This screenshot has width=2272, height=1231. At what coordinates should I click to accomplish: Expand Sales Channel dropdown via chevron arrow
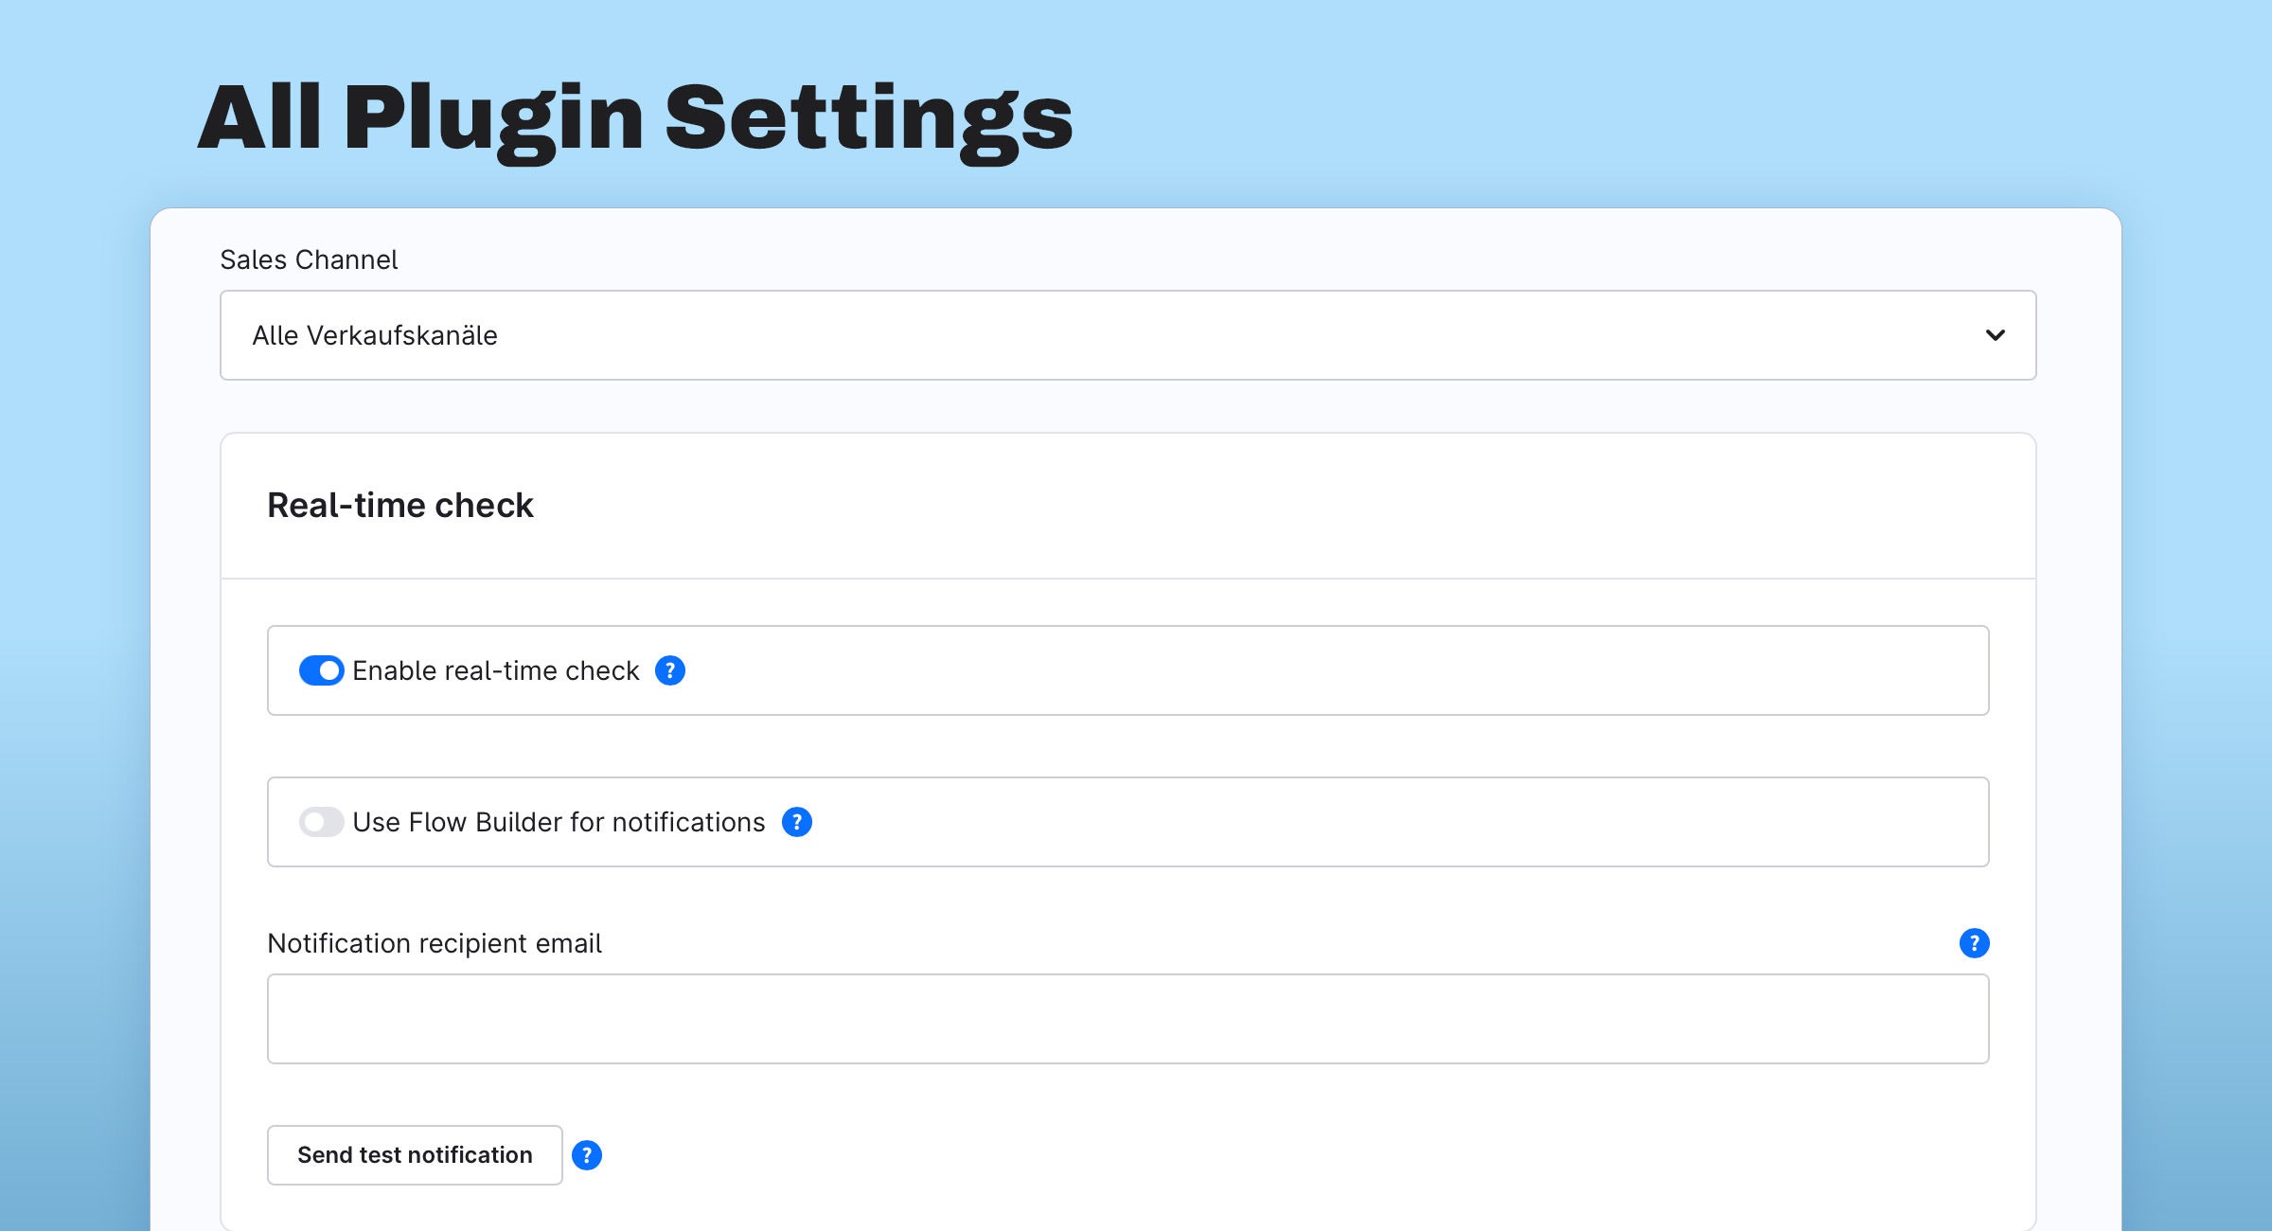[1995, 335]
